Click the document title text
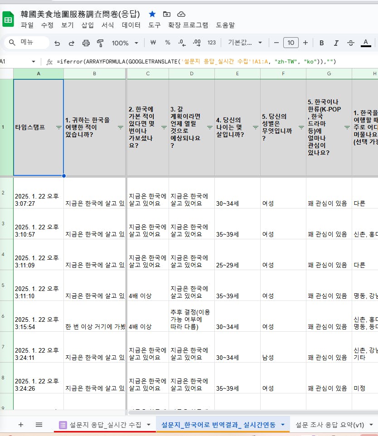378x436 pixels. 80,14
